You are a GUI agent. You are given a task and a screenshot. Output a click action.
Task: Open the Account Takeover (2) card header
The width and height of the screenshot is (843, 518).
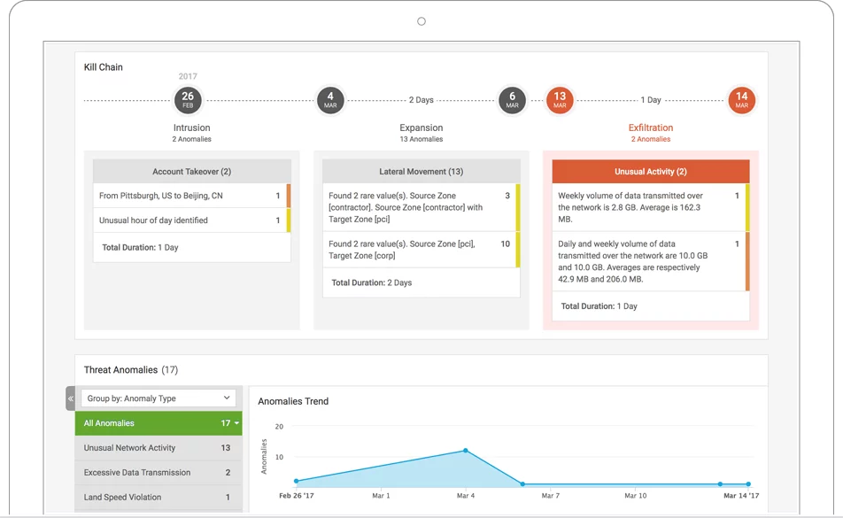191,172
